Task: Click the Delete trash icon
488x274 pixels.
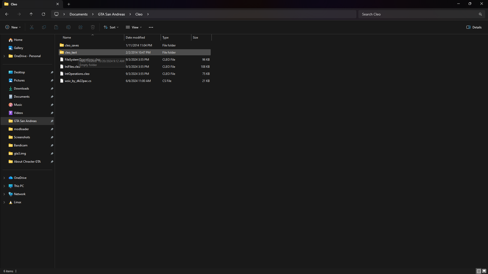Action: (93, 27)
